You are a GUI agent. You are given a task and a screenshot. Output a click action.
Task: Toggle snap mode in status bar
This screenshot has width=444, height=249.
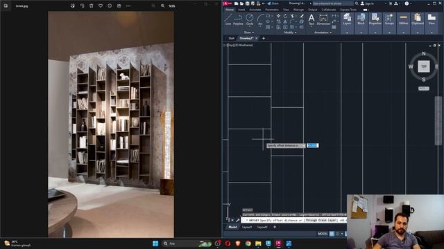point(338,234)
